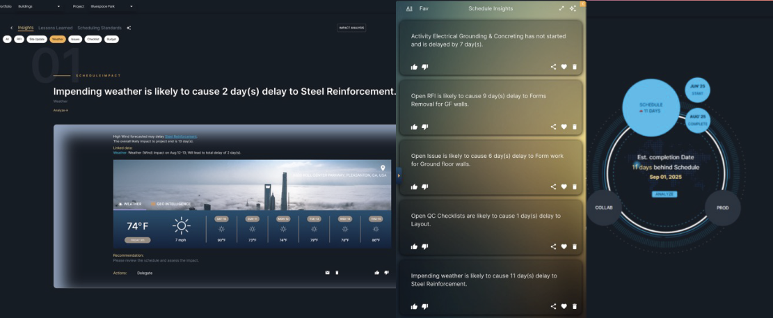Click the Est. completion Date label
Viewport: 773px width, 318px height.
[666, 157]
